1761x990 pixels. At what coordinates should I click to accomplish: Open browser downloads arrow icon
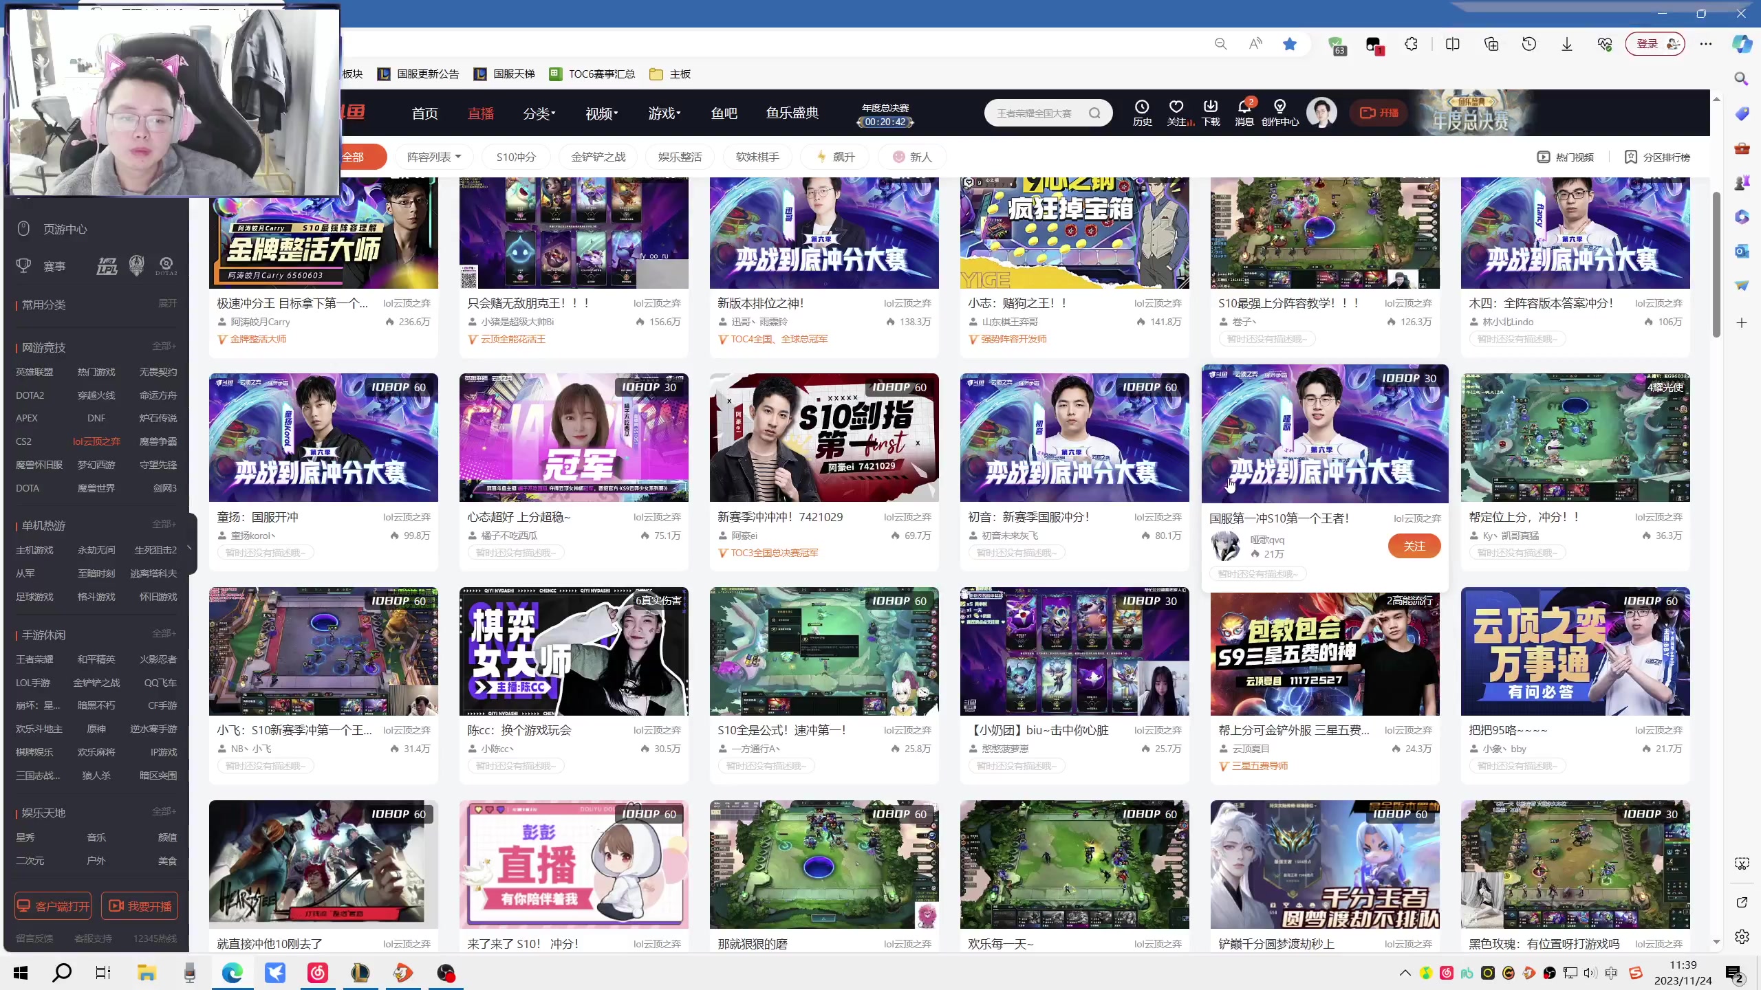[1567, 45]
